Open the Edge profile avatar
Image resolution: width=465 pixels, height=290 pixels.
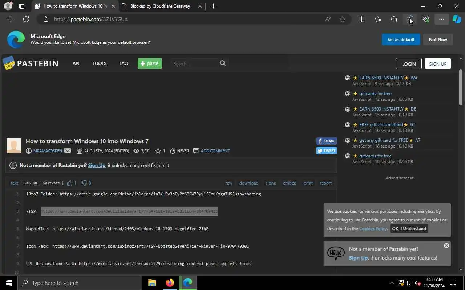8,6
